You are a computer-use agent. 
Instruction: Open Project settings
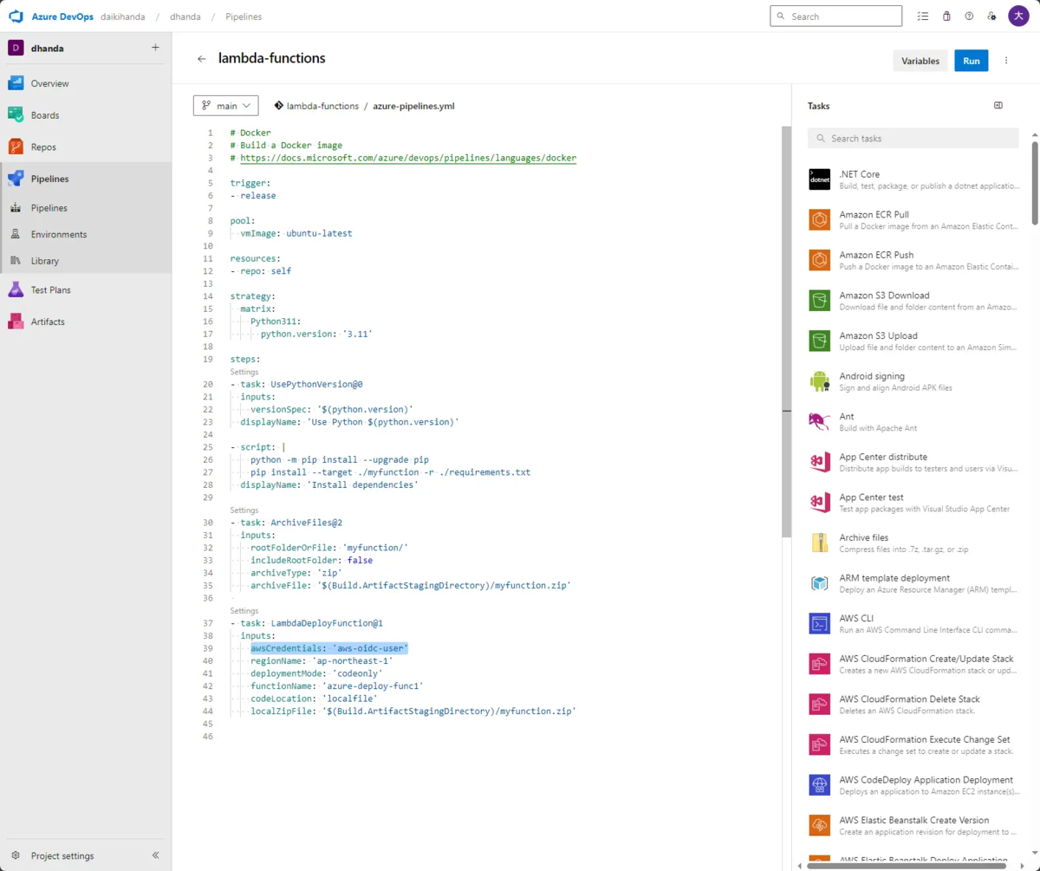pyautogui.click(x=62, y=855)
